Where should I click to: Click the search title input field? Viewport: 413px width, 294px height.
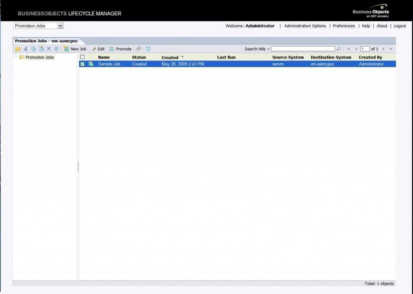[x=303, y=49]
